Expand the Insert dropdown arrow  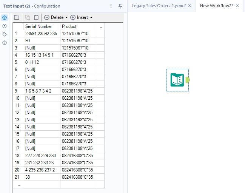click(x=91, y=17)
